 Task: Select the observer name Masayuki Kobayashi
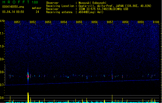pyautogui.click(x=92, y=3)
